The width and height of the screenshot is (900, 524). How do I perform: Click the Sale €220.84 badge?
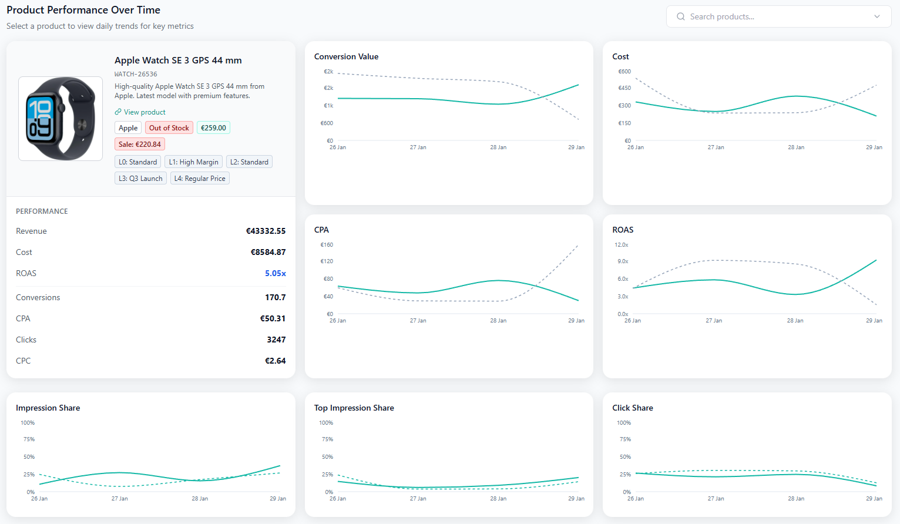click(139, 144)
